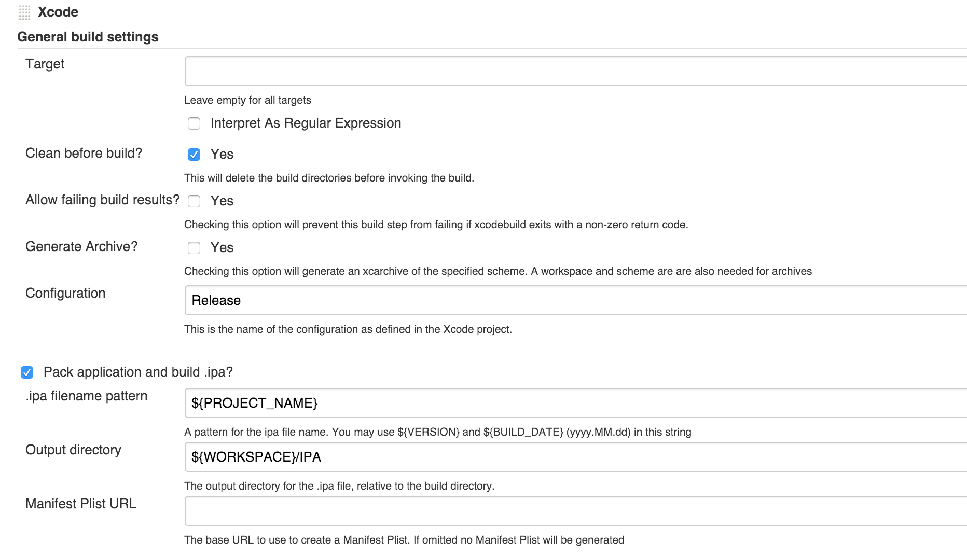Click the Output directory label
This screenshot has width=967, height=556.
coord(73,450)
